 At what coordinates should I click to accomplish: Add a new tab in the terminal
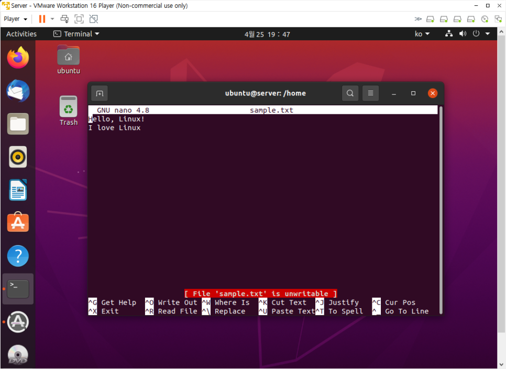point(100,93)
